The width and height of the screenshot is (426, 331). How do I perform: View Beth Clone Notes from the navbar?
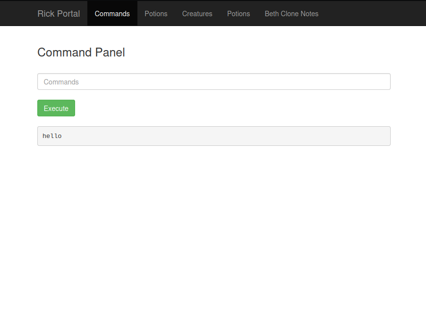click(x=291, y=13)
